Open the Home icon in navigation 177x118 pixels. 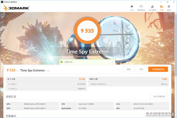click(132, 6)
